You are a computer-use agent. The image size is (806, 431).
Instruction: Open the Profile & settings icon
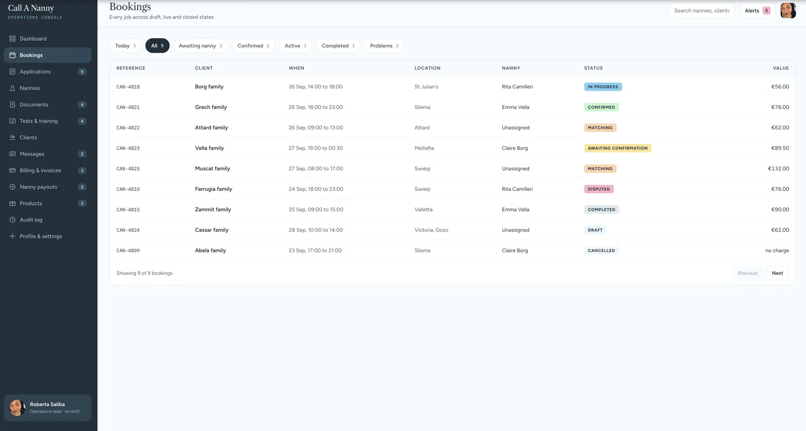(13, 236)
